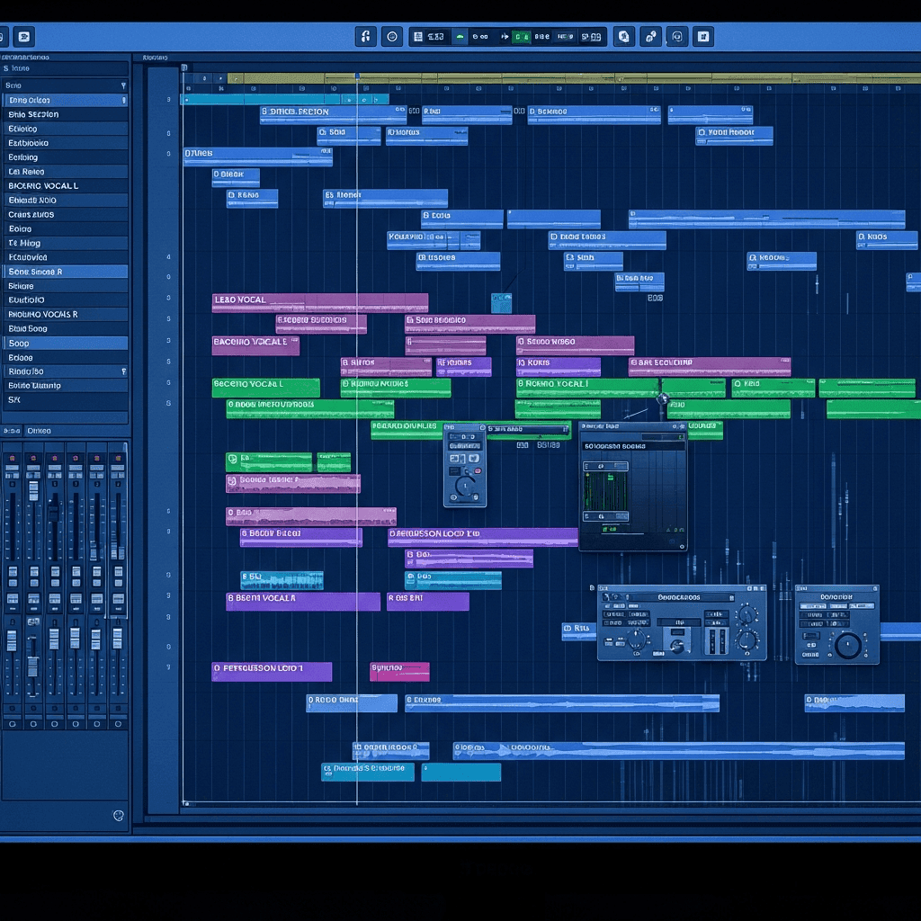Turn the large knob in the small knob plugin

point(465,485)
